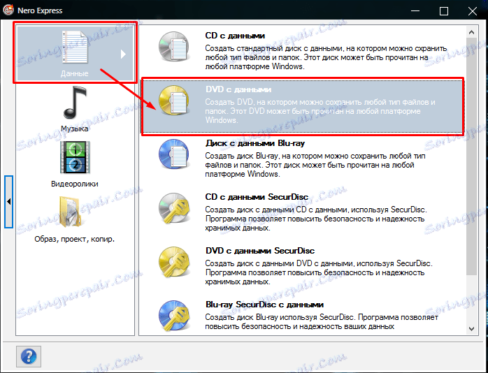488x373 pixels.
Task: Click the DVD с данными SecurDisc key icon
Action: point(173,262)
